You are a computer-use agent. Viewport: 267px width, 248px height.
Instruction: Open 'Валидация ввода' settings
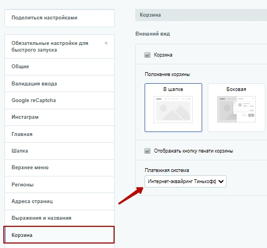(59, 84)
